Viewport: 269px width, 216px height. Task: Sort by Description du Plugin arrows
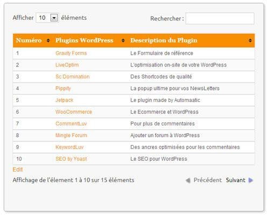tap(250, 40)
